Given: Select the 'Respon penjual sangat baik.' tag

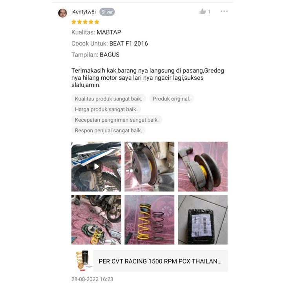Looking at the screenshot, I should coord(108,130).
